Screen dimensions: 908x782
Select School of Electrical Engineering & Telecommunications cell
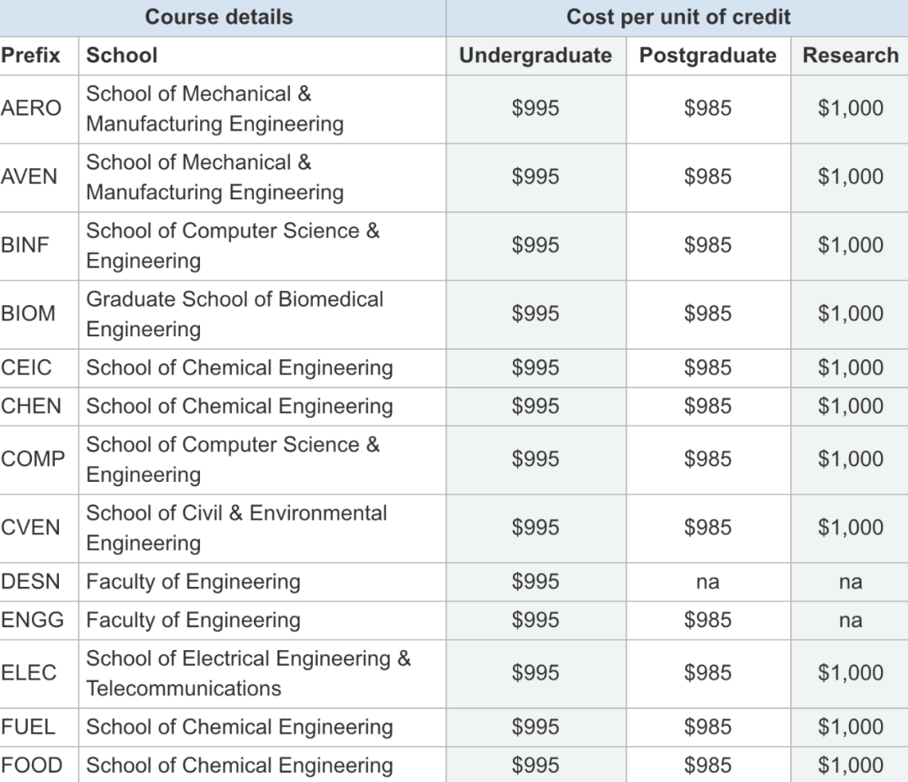248,673
